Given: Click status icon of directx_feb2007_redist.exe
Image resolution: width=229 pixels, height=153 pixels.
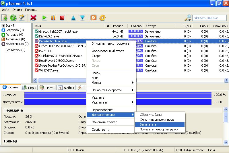Looking at the screenshot, I should [36, 31].
